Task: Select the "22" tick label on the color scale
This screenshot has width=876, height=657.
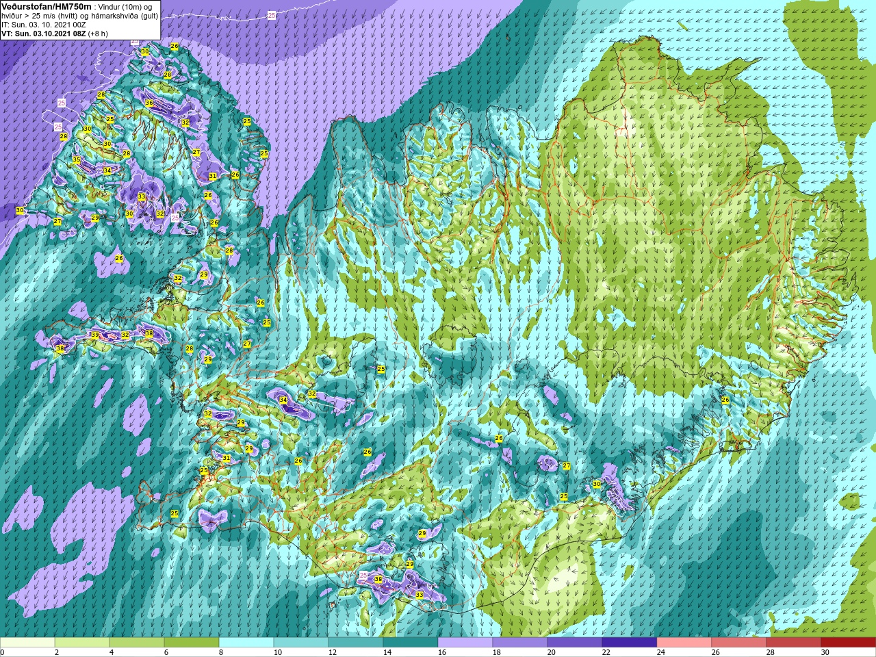Action: click(606, 652)
